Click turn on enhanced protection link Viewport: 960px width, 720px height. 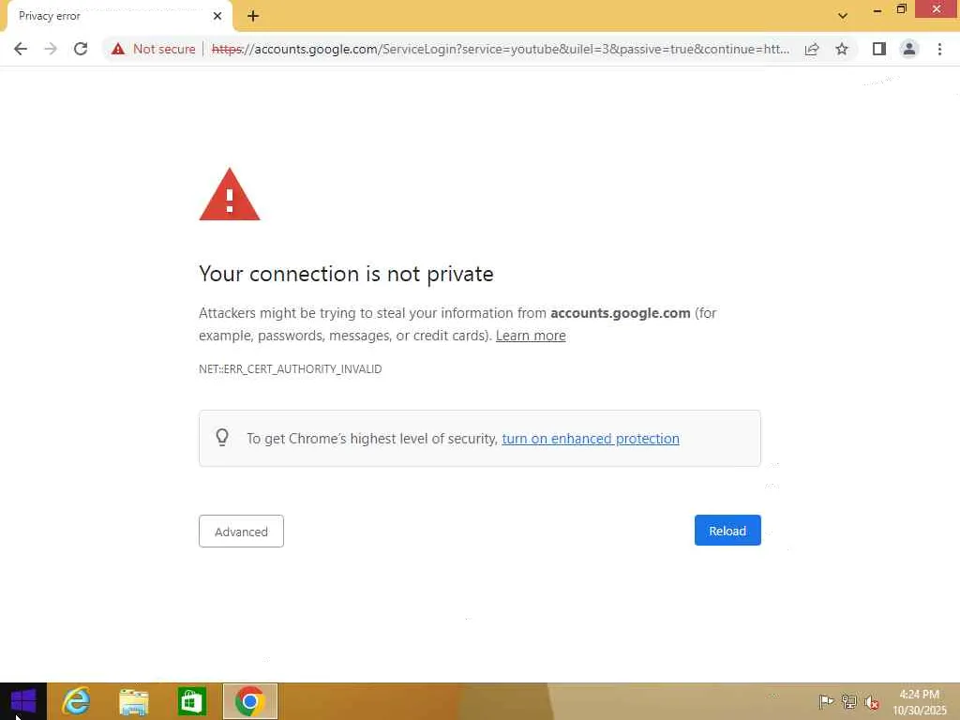pyautogui.click(x=591, y=439)
